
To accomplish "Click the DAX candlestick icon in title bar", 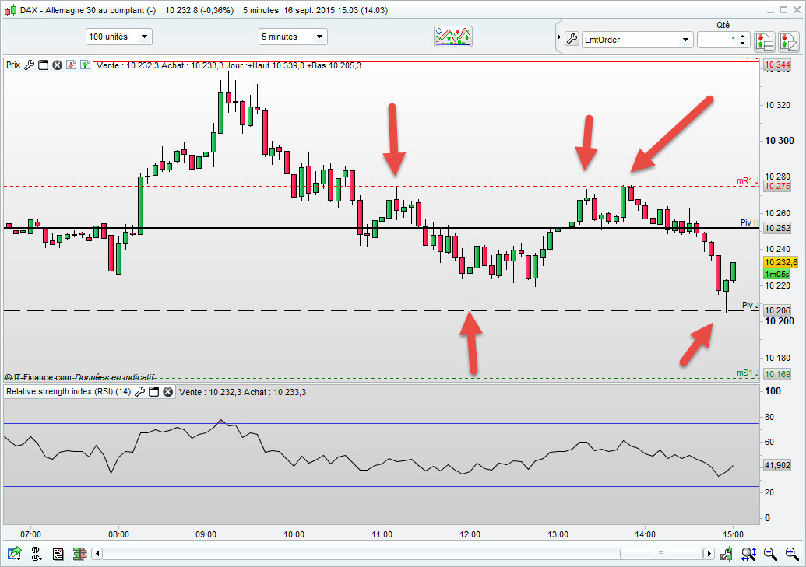I will [x=10, y=10].
